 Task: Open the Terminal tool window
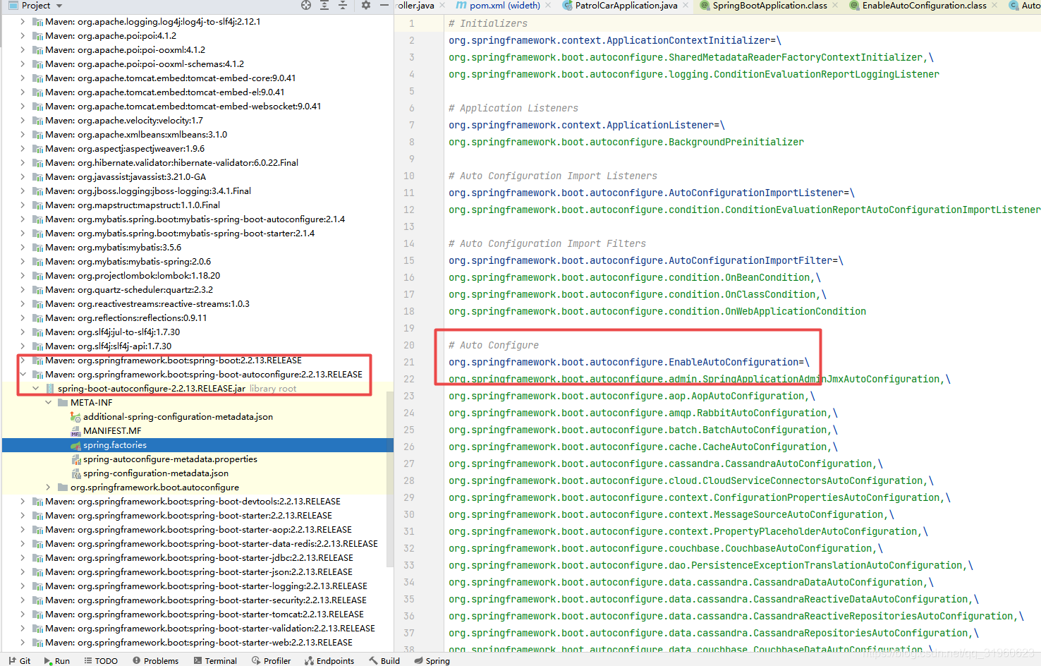(214, 660)
